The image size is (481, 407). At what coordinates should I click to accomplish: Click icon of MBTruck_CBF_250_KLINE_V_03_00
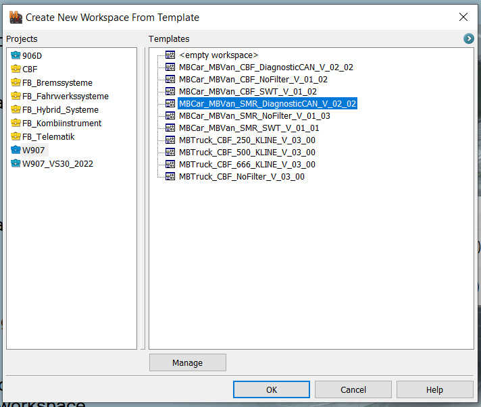170,140
